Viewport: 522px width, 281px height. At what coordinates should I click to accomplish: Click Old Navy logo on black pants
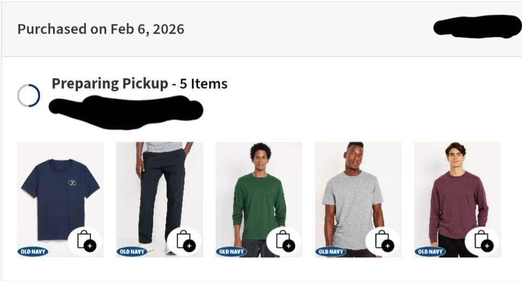[132, 252]
